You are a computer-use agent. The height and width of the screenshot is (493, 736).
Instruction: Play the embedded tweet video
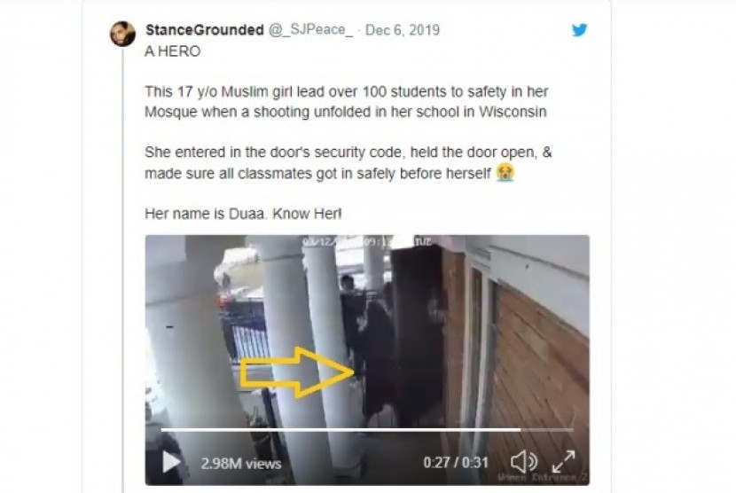[171, 462]
